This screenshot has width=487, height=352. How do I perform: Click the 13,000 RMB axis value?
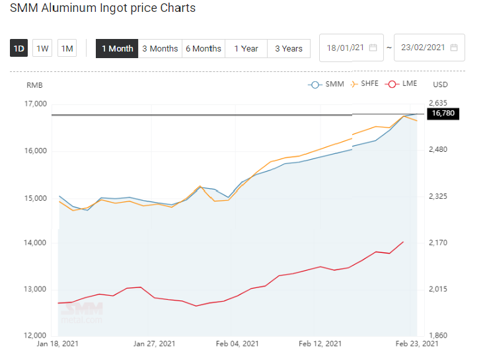click(35, 289)
